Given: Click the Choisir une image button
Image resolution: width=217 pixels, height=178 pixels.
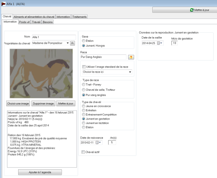Looking at the screenshot, I should (18, 103).
